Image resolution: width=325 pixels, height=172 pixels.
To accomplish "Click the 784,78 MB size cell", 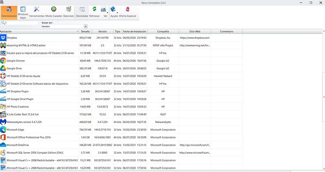I will point(85,130).
